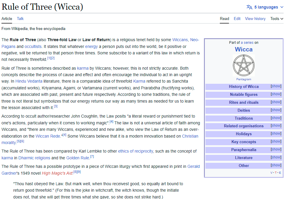Click the Rule of Three (Wicca) heading

point(42,7)
